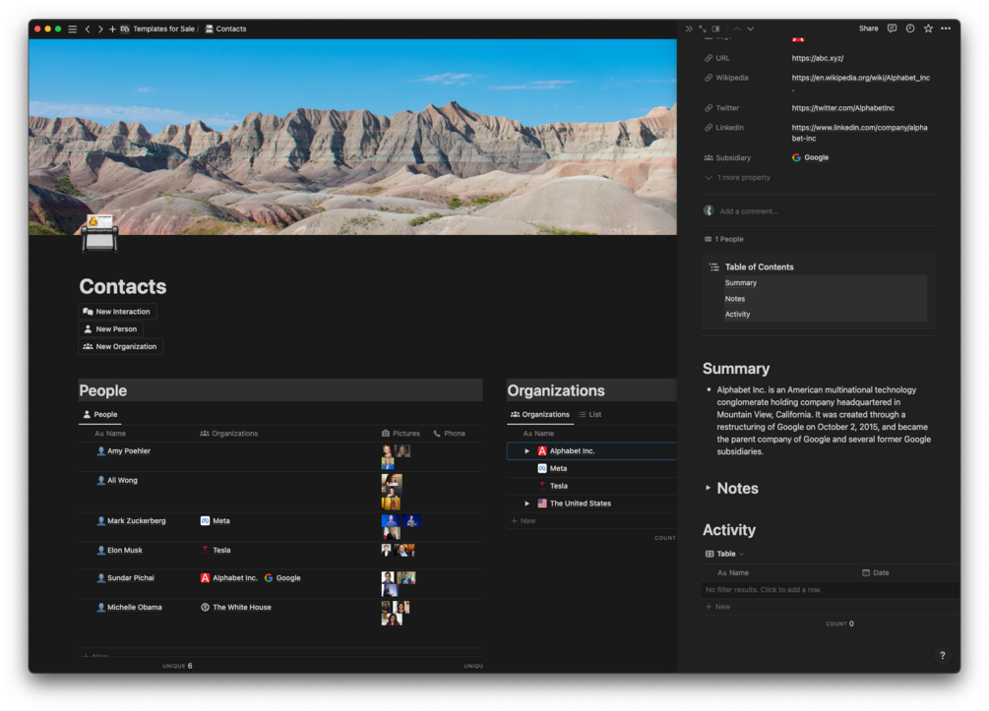Click the Subsidiary property label

(x=727, y=158)
